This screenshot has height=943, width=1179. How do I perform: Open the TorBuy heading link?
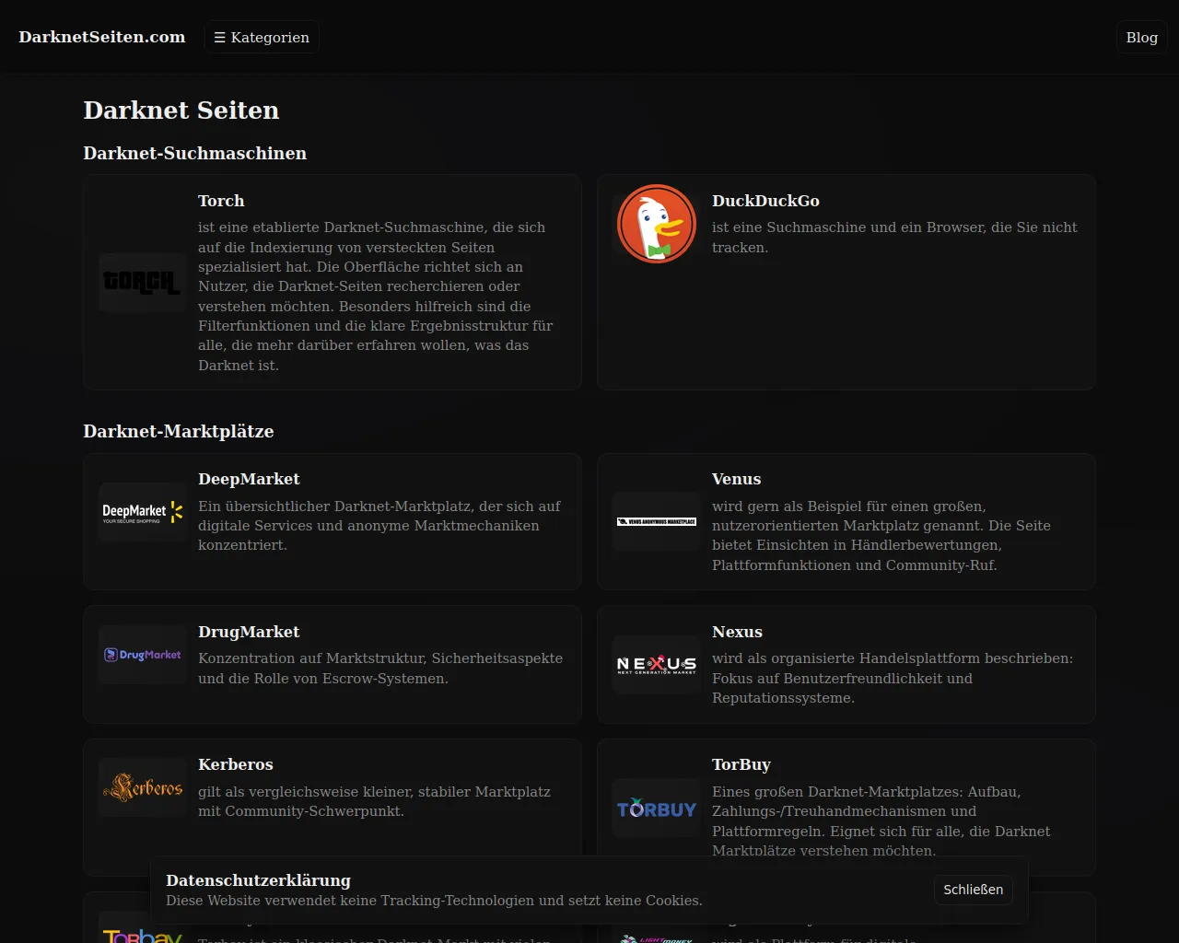pos(741,764)
